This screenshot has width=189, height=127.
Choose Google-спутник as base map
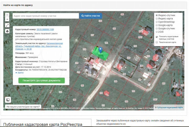point(157,28)
